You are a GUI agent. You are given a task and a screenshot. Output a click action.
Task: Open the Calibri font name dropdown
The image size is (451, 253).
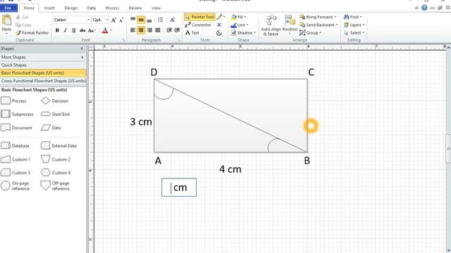pyautogui.click(x=88, y=20)
